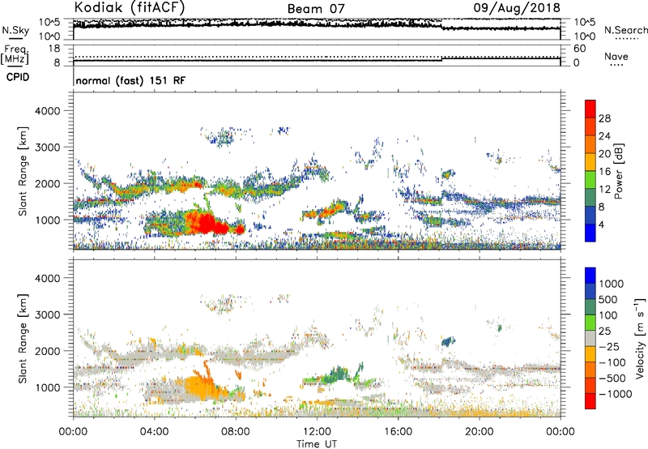Screen dimensions: 648x449
Task: Select the "Beam 07" header label
Action: (x=316, y=9)
